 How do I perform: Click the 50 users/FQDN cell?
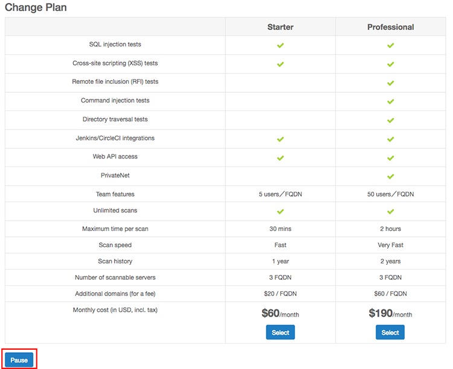pos(390,194)
